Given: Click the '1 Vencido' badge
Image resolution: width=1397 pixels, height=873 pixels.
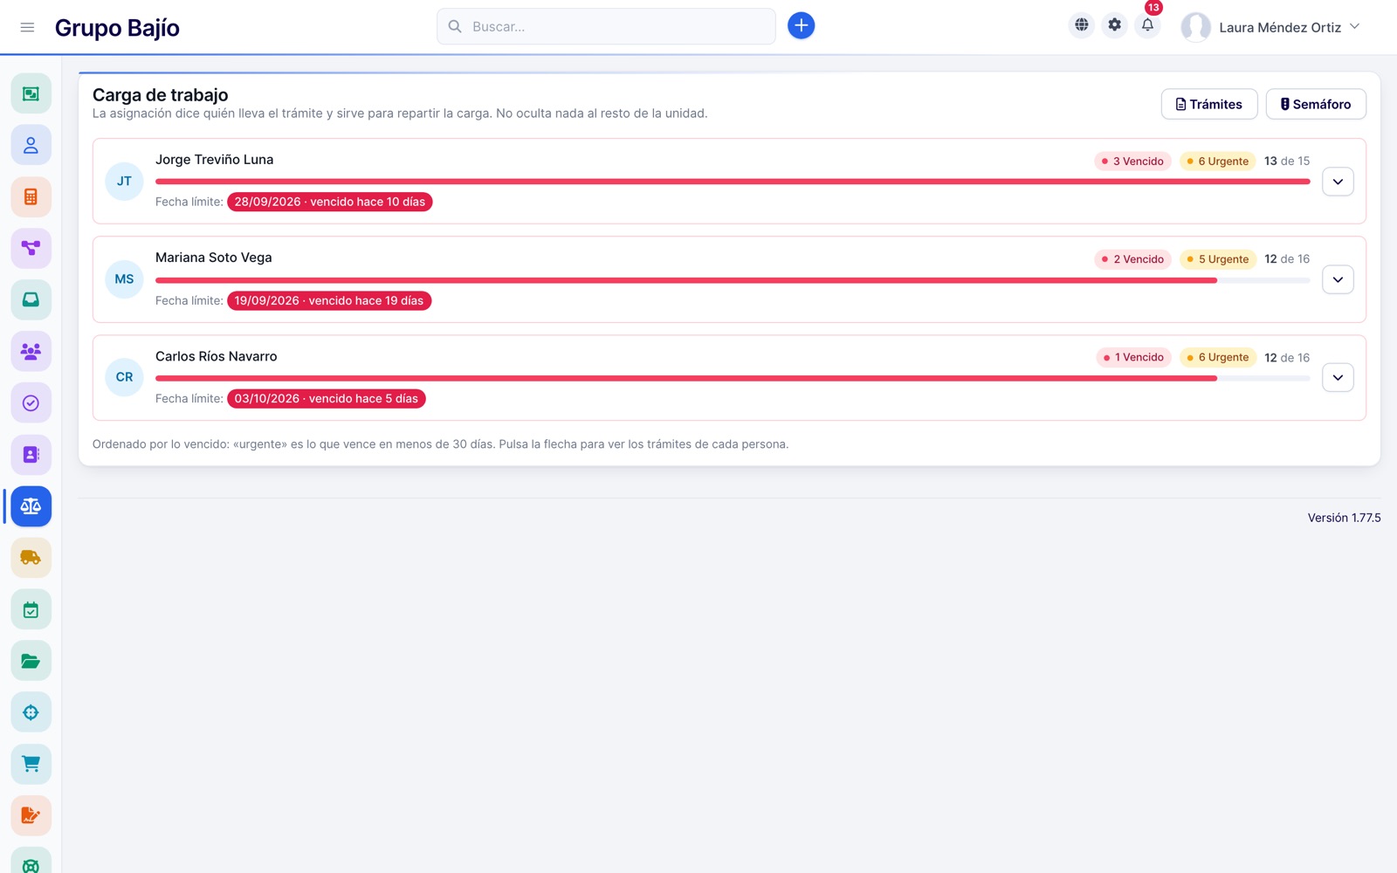Looking at the screenshot, I should coord(1133,357).
